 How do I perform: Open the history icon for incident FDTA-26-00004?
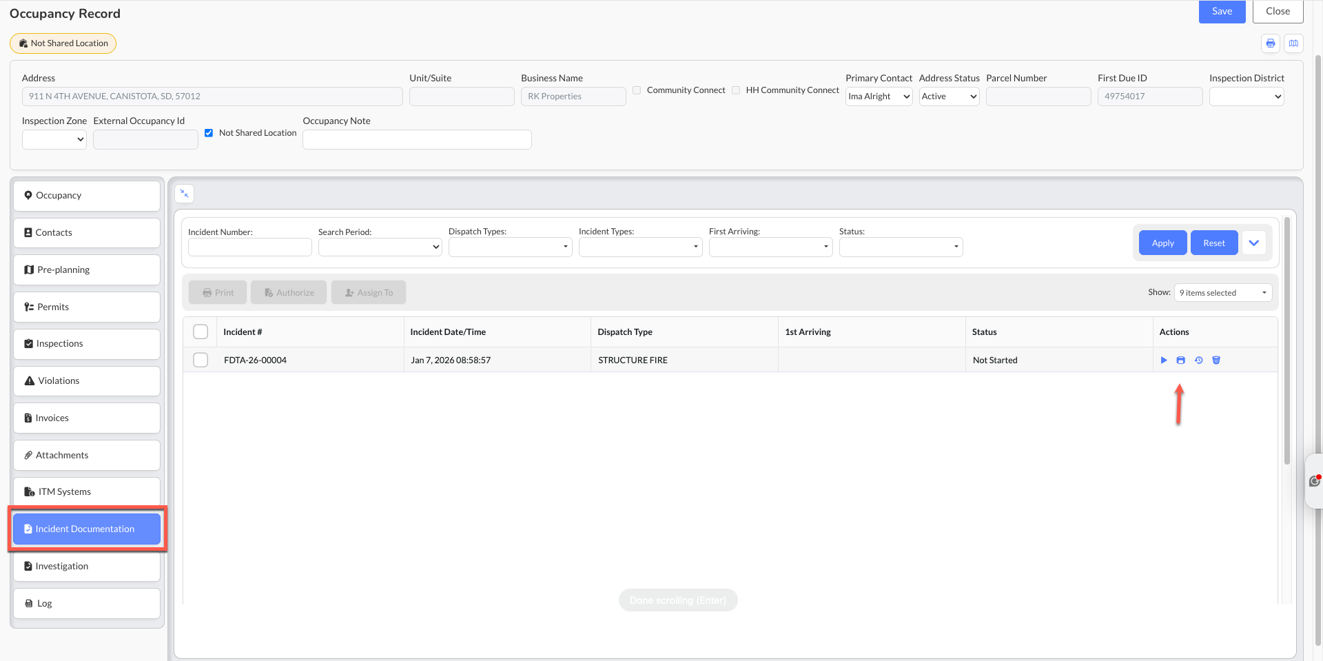pyautogui.click(x=1199, y=360)
